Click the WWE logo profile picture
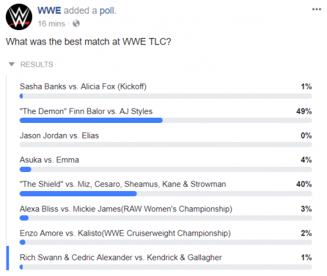 [19, 17]
